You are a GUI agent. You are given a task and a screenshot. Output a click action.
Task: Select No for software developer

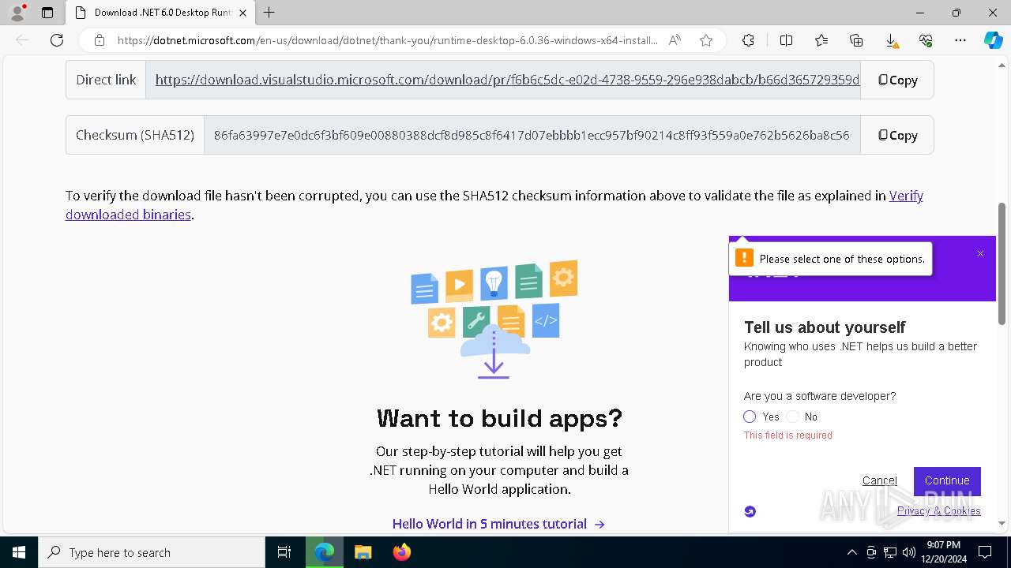pos(793,417)
